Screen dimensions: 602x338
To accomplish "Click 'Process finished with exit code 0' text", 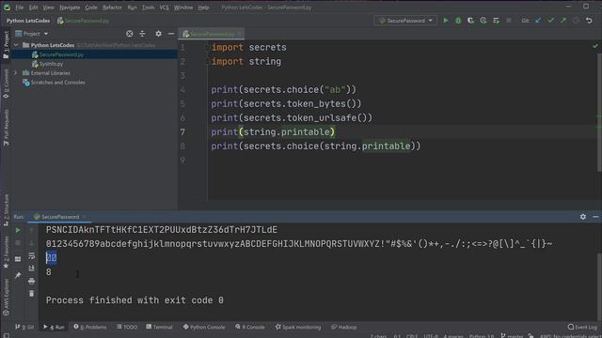I will click(135, 300).
